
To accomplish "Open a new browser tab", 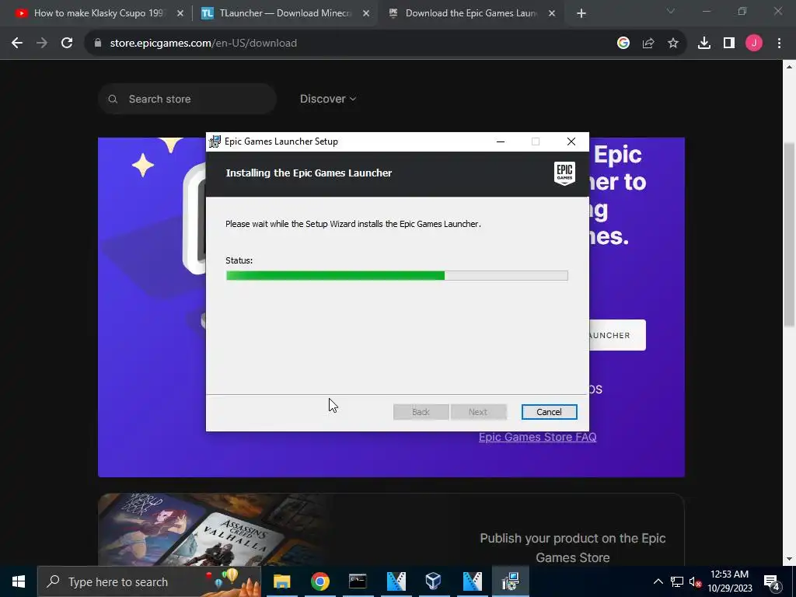I will click(581, 14).
